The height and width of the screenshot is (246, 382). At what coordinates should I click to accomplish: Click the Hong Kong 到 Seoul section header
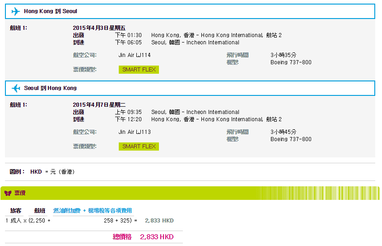tap(50, 11)
